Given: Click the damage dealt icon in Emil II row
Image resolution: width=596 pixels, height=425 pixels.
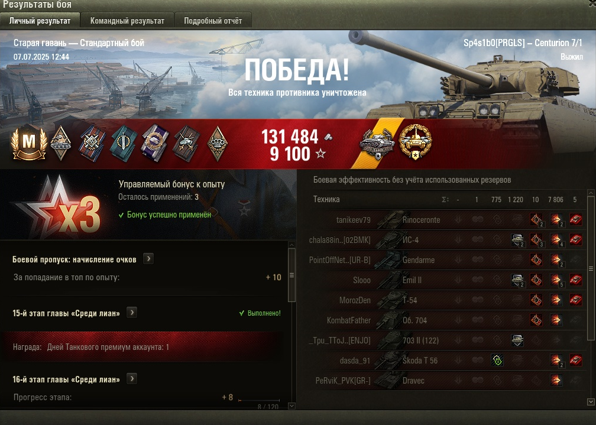Looking at the screenshot, I should click(x=556, y=280).
